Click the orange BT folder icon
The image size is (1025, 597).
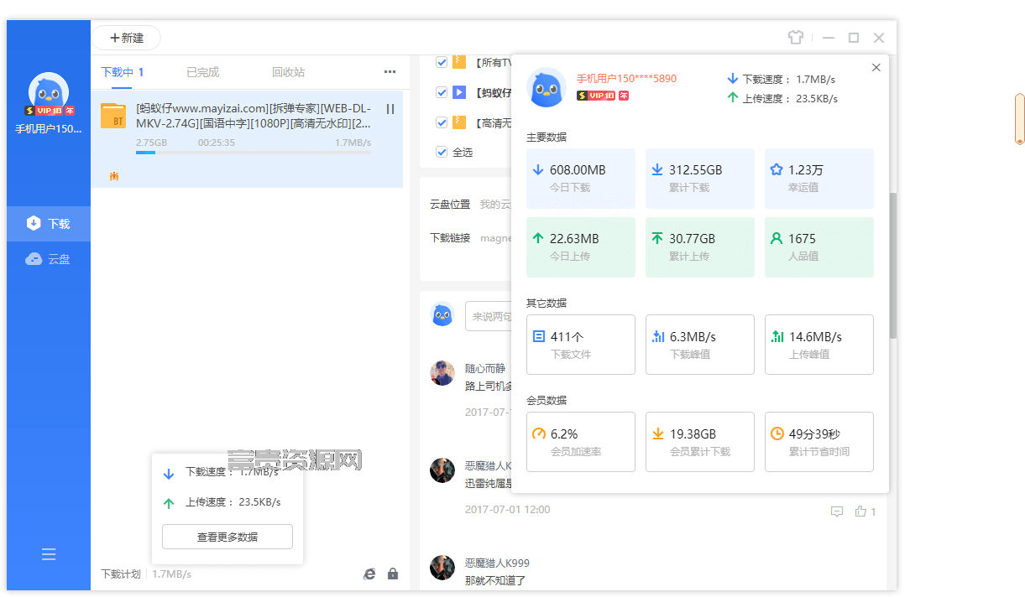[113, 116]
